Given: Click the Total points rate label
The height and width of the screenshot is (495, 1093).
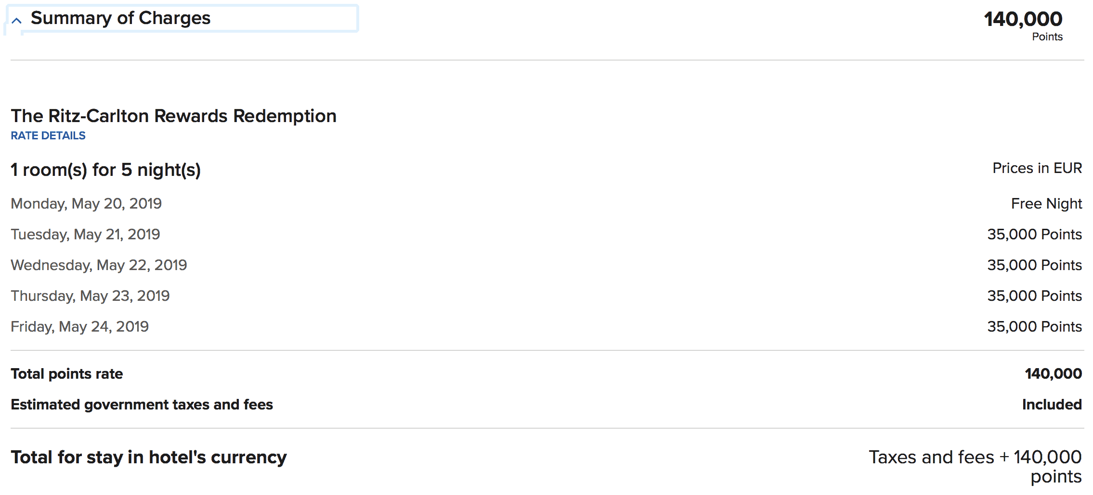Looking at the screenshot, I should click(x=66, y=374).
